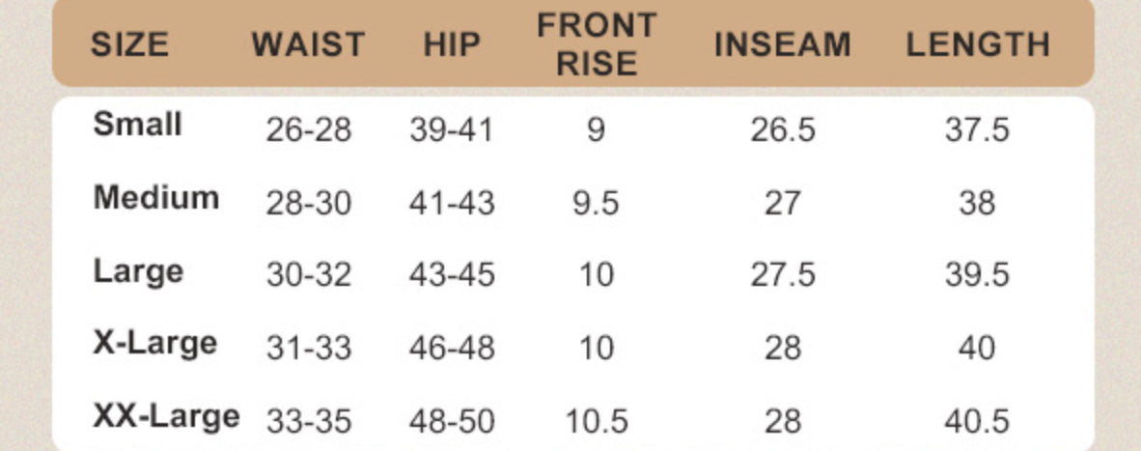The image size is (1141, 451).
Task: Click the 26-28 waist value
Action: pyautogui.click(x=309, y=131)
